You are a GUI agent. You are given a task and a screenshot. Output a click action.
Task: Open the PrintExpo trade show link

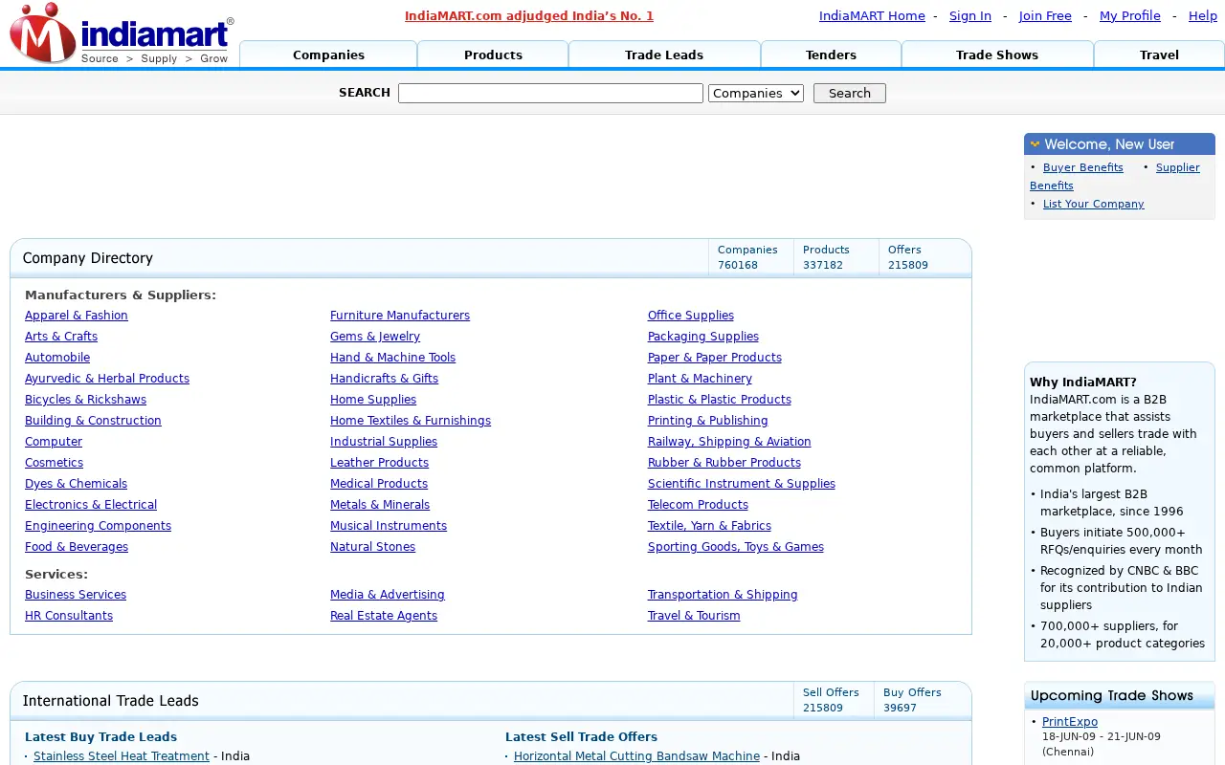point(1070,722)
